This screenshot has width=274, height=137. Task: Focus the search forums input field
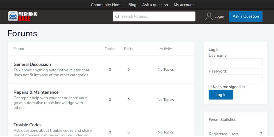point(156,16)
